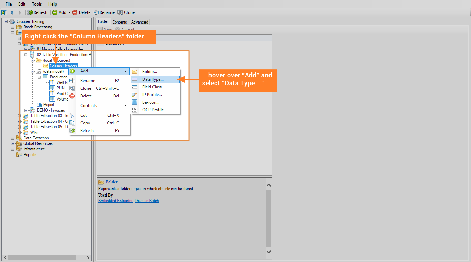Open the Contents submenu in context menu
The width and height of the screenshot is (471, 262).
click(99, 106)
